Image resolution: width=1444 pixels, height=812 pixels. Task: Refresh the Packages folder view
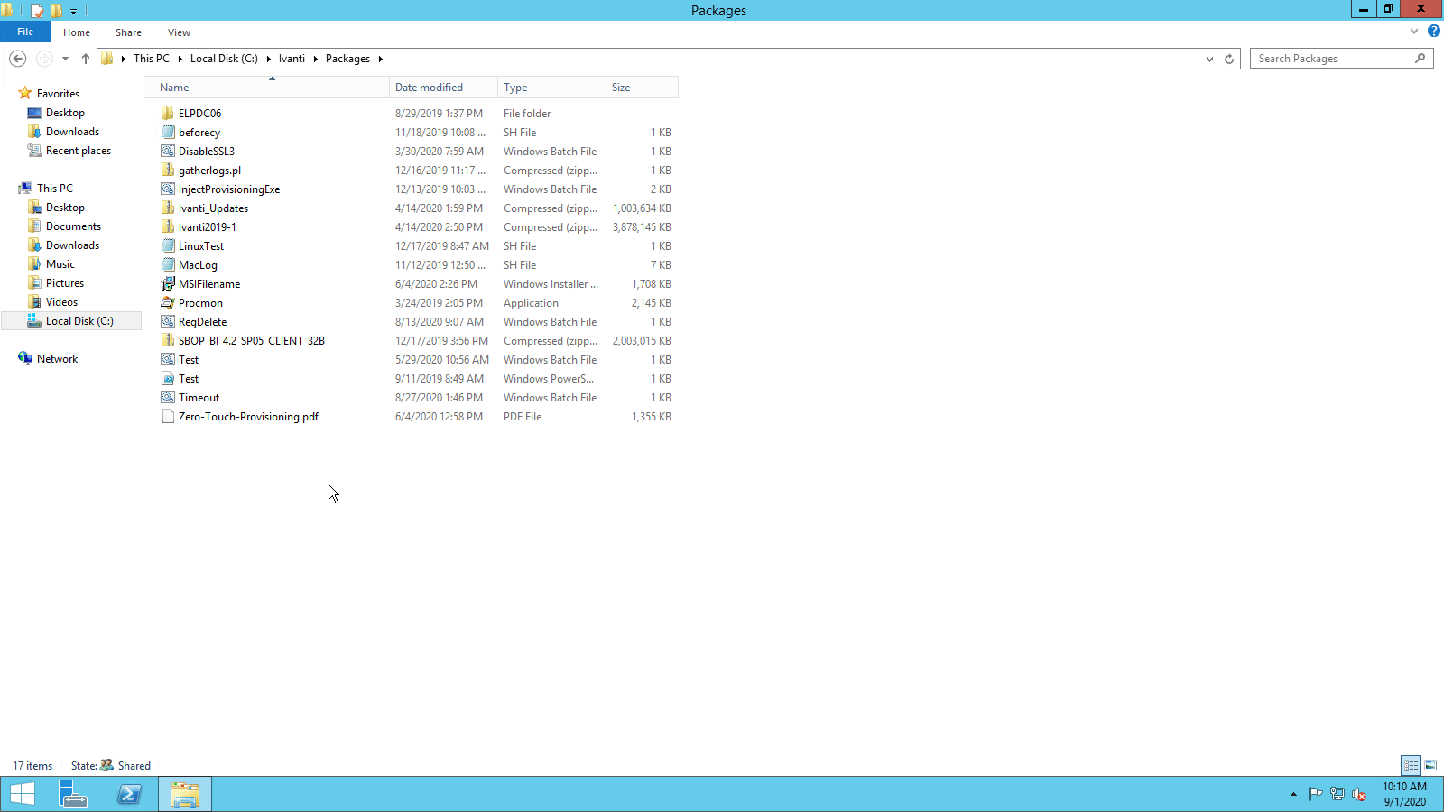click(x=1228, y=58)
